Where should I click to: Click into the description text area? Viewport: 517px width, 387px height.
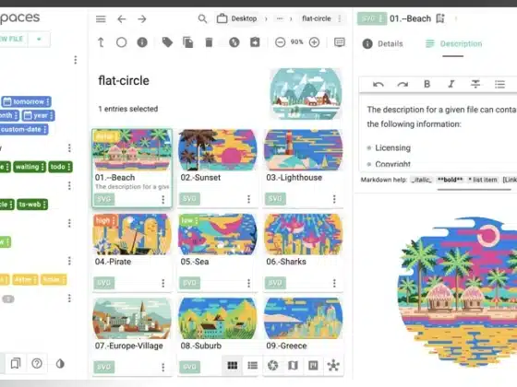coord(438,133)
